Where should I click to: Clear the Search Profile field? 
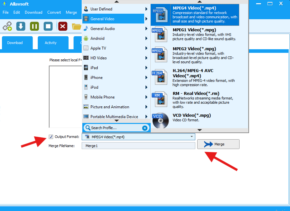click(145, 128)
